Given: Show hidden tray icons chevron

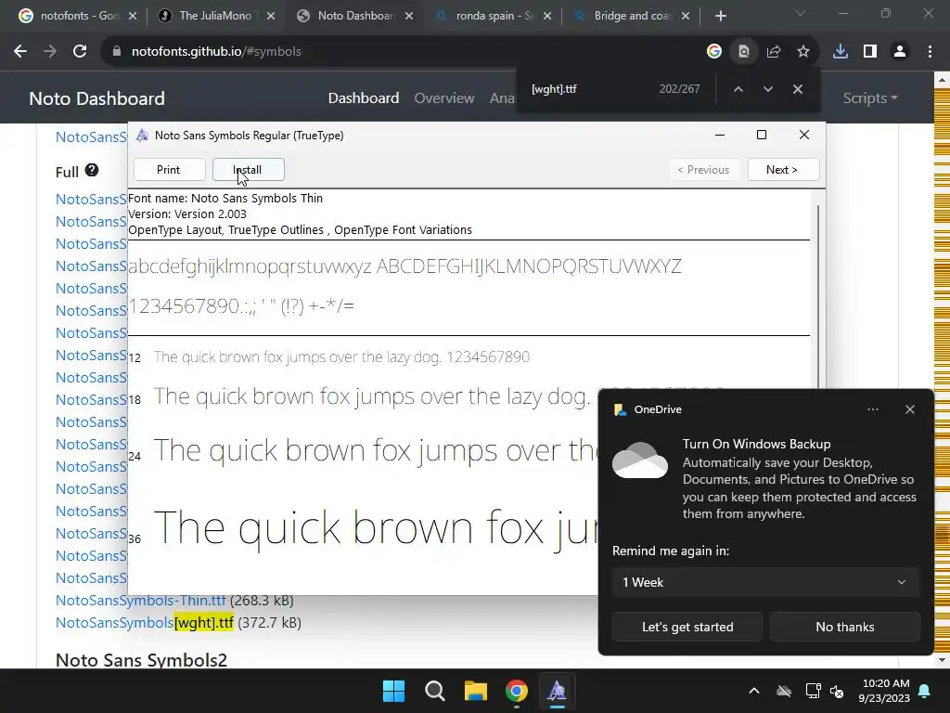Looking at the screenshot, I should 754,691.
